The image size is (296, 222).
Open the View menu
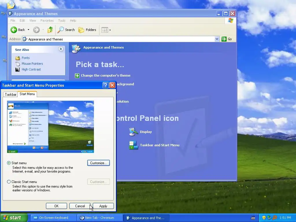[33, 21]
